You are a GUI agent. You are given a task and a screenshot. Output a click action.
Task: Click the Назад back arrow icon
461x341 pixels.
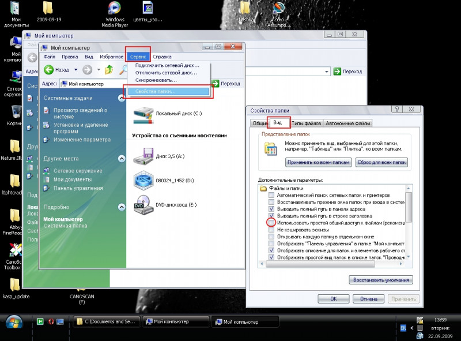tap(48, 70)
